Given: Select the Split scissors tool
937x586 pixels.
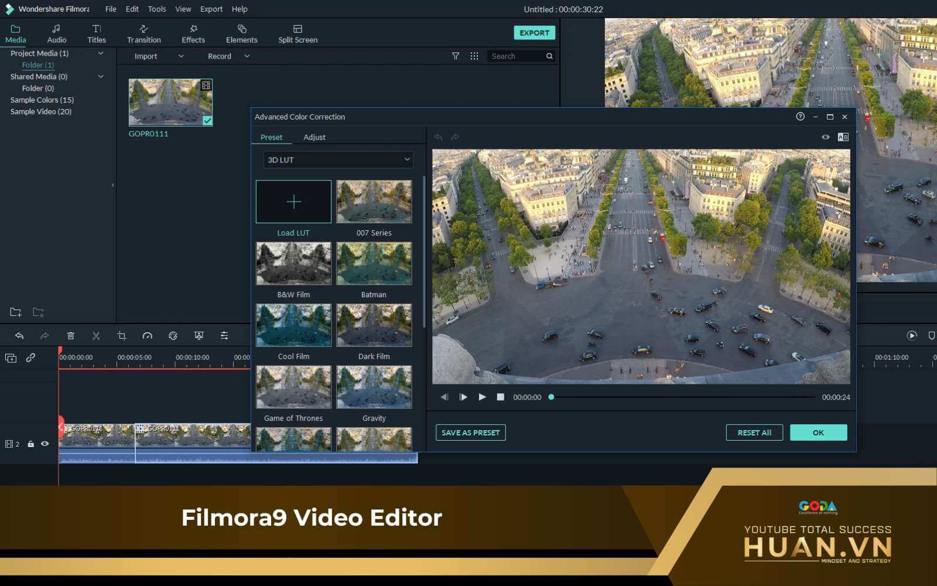Looking at the screenshot, I should pos(96,336).
